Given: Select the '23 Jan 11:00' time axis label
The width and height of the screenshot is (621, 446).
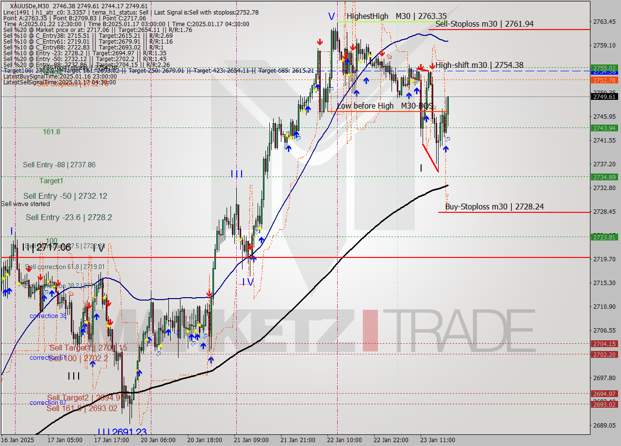Looking at the screenshot, I should click(438, 440).
